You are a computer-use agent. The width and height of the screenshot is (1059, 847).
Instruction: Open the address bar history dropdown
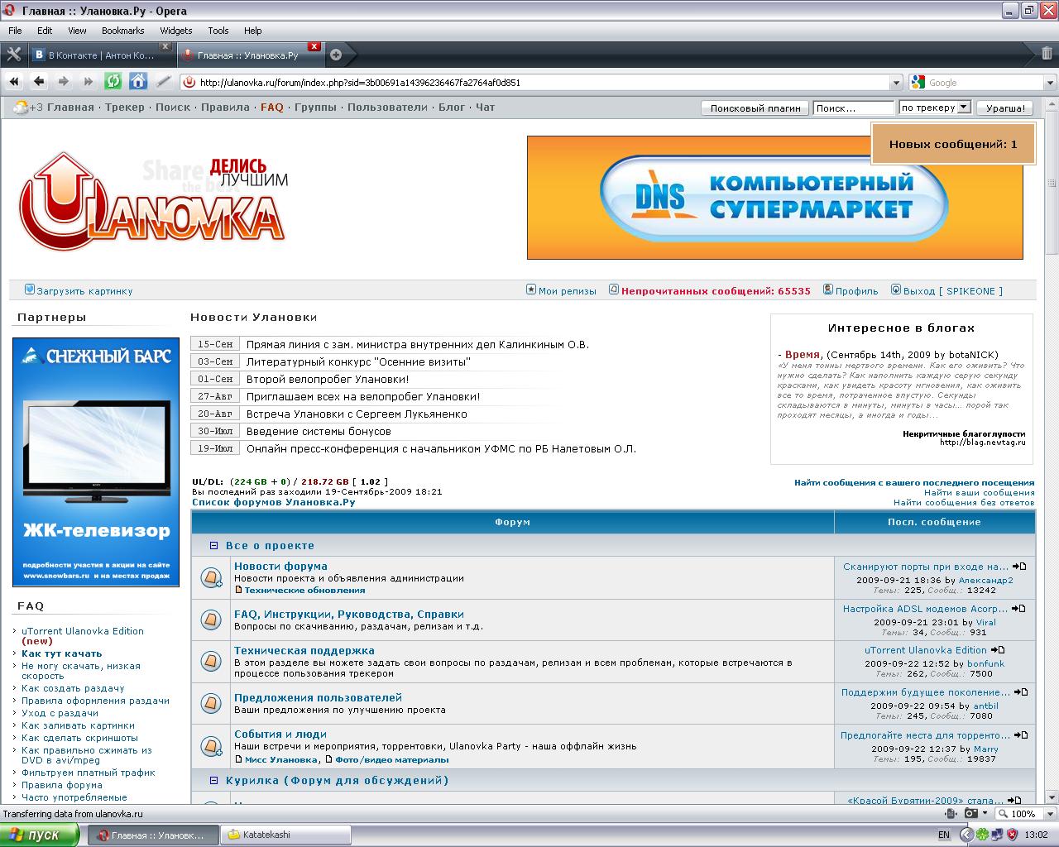point(896,82)
